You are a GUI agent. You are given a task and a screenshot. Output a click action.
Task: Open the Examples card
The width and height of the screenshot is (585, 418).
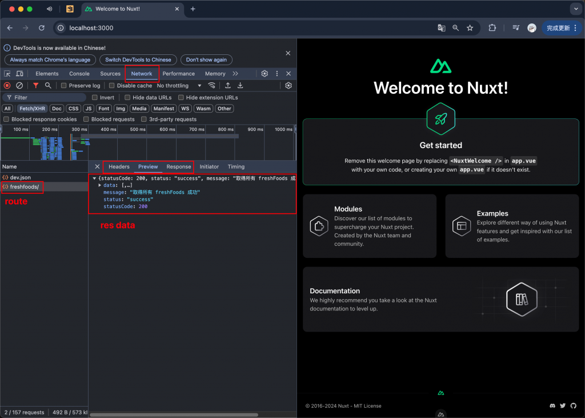click(x=512, y=226)
